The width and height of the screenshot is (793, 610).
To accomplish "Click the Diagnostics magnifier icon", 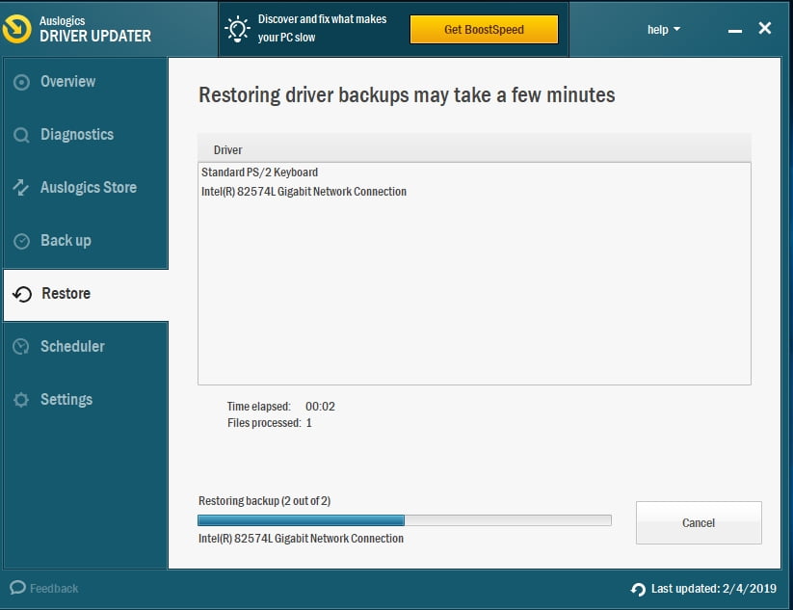I will (21, 136).
